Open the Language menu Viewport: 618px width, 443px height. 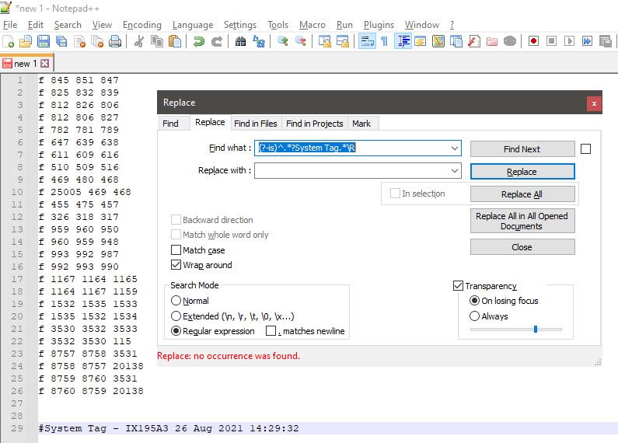(x=193, y=25)
